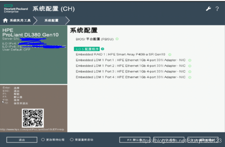The image size is (225, 147).
Task: Select 系统配置 breadcrumb tab
Action: coord(51,21)
